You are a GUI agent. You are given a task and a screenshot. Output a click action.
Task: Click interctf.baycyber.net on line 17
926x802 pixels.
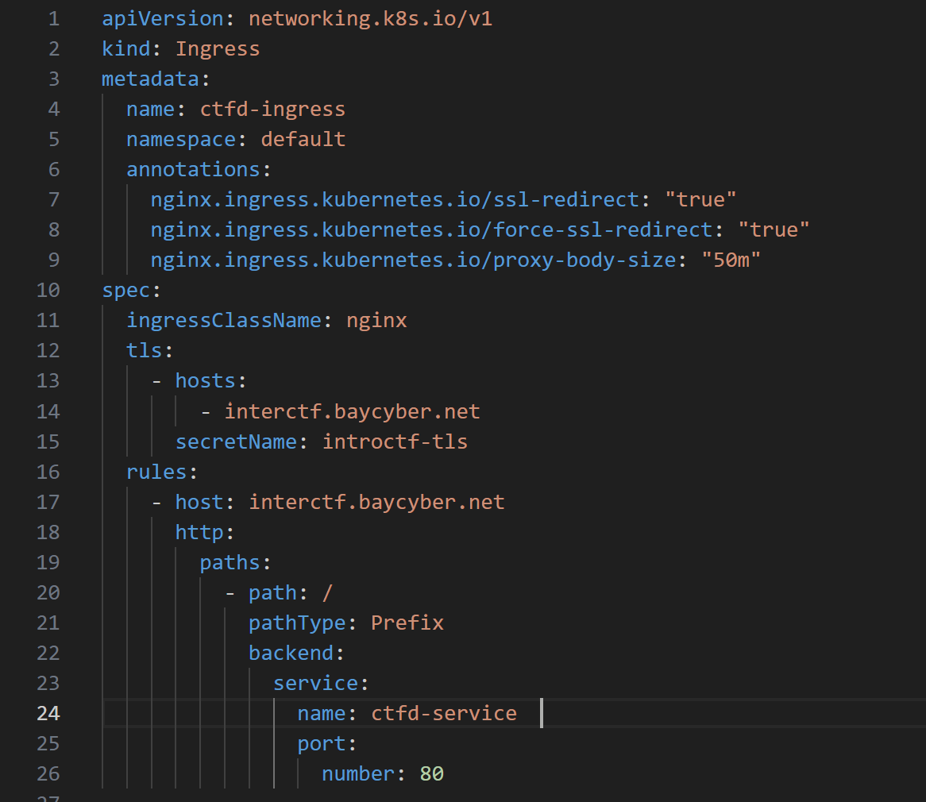pyautogui.click(x=376, y=502)
